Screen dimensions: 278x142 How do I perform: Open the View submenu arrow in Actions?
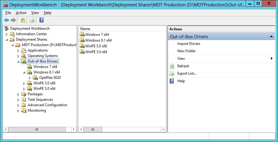(272, 59)
